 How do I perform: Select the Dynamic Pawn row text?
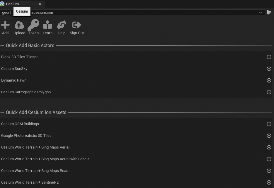click(14, 80)
